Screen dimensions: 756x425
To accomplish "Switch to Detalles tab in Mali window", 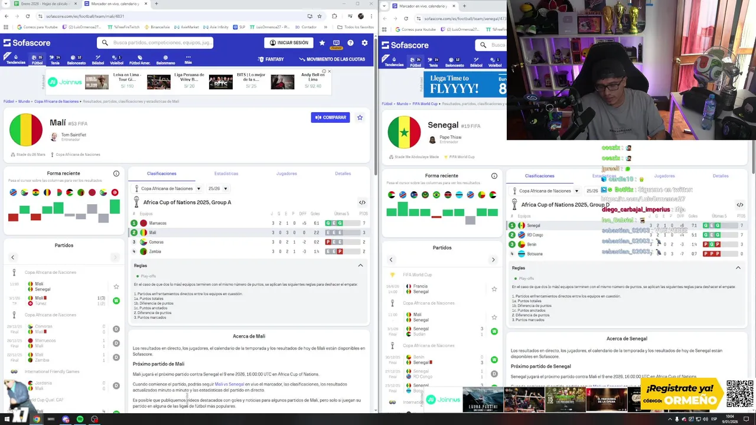I will (343, 174).
